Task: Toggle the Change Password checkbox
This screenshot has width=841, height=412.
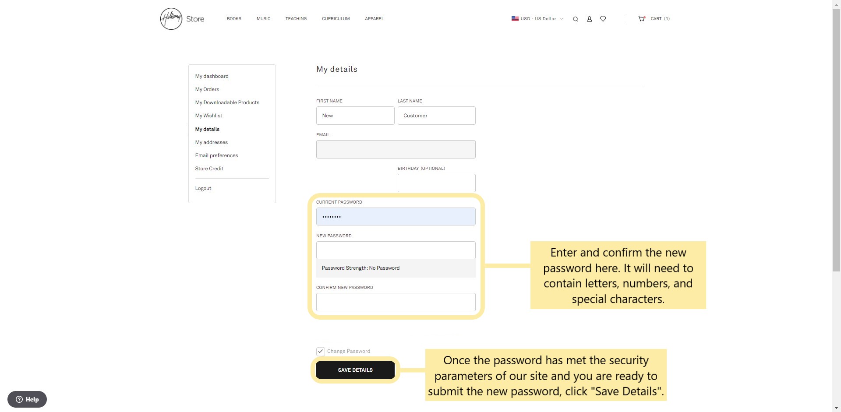Action: [x=321, y=352]
